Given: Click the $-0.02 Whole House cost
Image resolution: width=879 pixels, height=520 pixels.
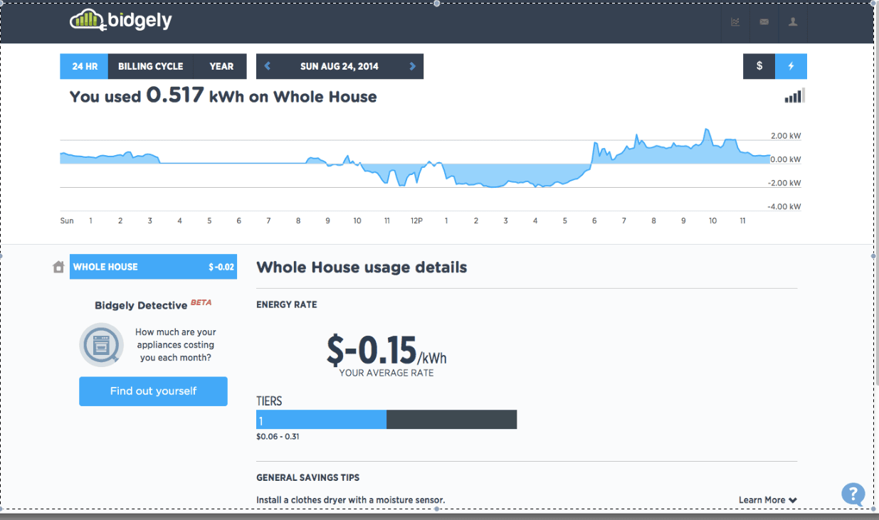Looking at the screenshot, I should 221,267.
